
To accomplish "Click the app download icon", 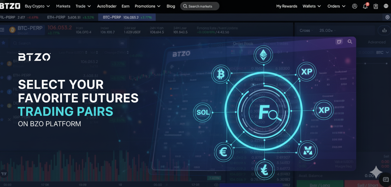I will pos(376,6).
